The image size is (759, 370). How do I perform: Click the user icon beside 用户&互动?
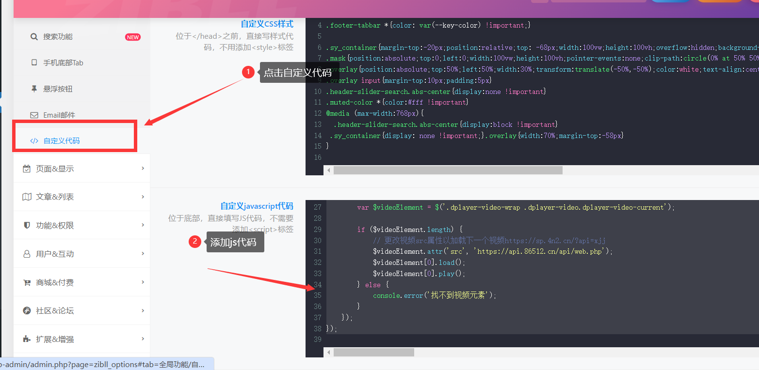point(27,254)
